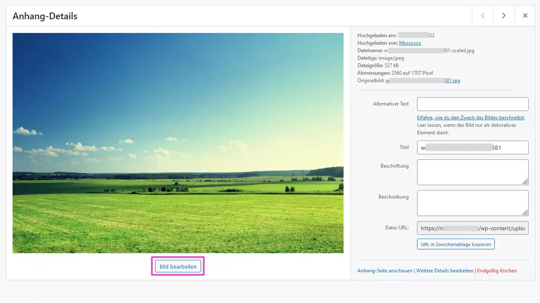540x303 pixels.
Task: Click the landscape image preview
Action: (x=178, y=143)
